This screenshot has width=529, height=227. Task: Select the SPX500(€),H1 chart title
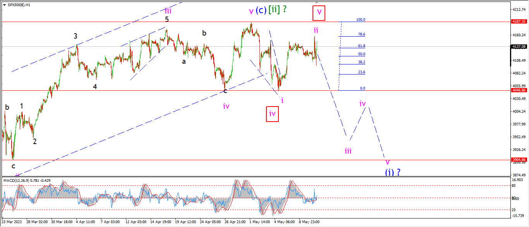coord(19,5)
